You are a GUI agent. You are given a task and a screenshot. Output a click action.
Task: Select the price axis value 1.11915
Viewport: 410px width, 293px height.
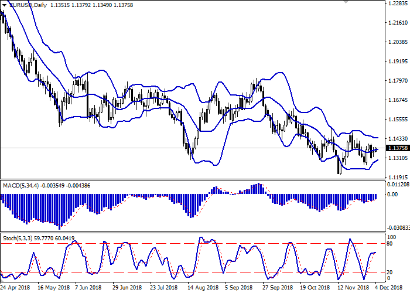[398, 177]
